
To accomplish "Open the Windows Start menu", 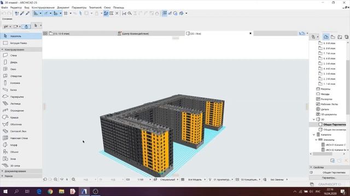I will (x=5, y=191).
